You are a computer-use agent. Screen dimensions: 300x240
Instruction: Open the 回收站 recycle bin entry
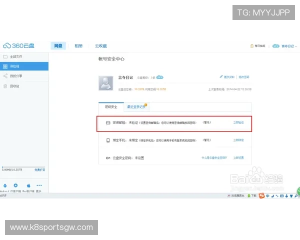(x=14, y=86)
